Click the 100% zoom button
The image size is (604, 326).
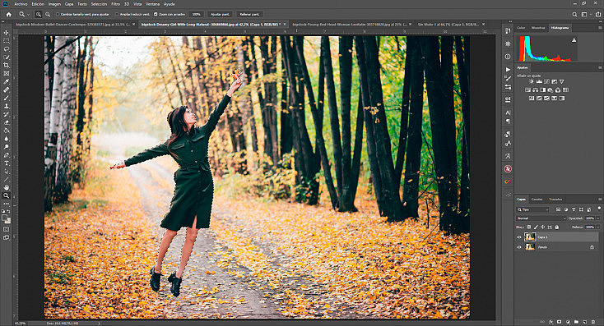(x=197, y=14)
